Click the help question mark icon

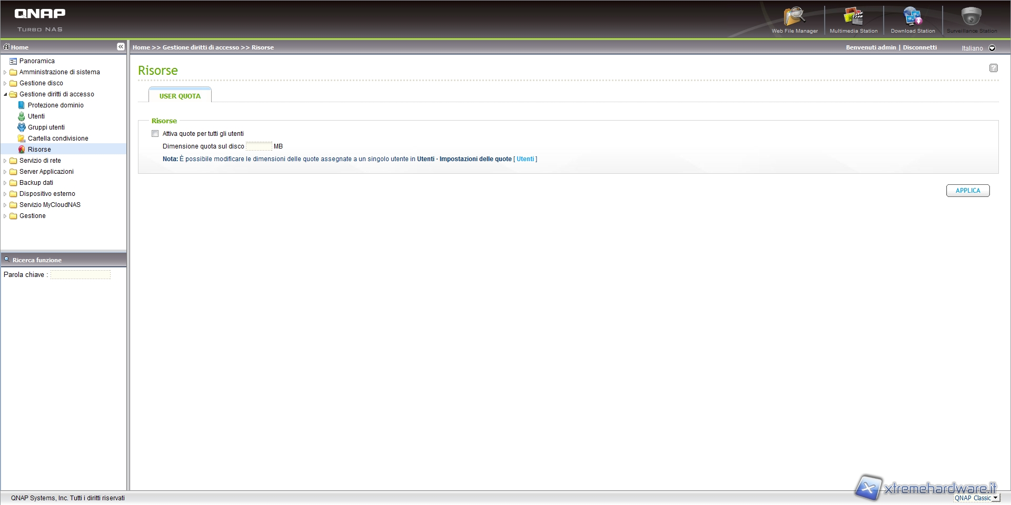pos(993,68)
